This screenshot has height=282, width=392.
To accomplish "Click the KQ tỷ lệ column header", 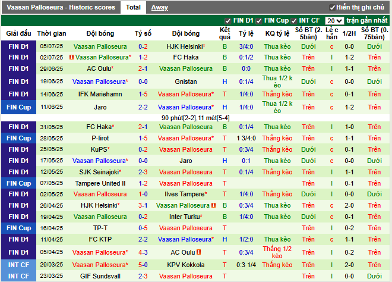I will [277, 33].
